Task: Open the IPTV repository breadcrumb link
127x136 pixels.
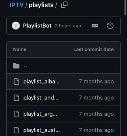Action: click(x=16, y=5)
